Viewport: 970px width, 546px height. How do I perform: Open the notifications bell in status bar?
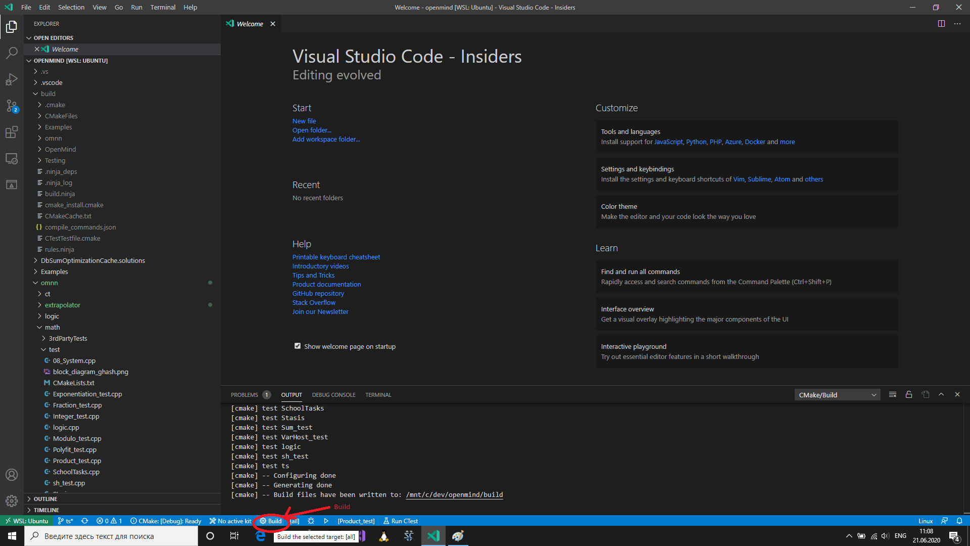959,521
